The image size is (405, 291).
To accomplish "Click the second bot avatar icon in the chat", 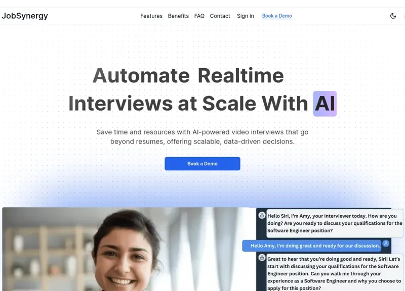I will (262, 258).
